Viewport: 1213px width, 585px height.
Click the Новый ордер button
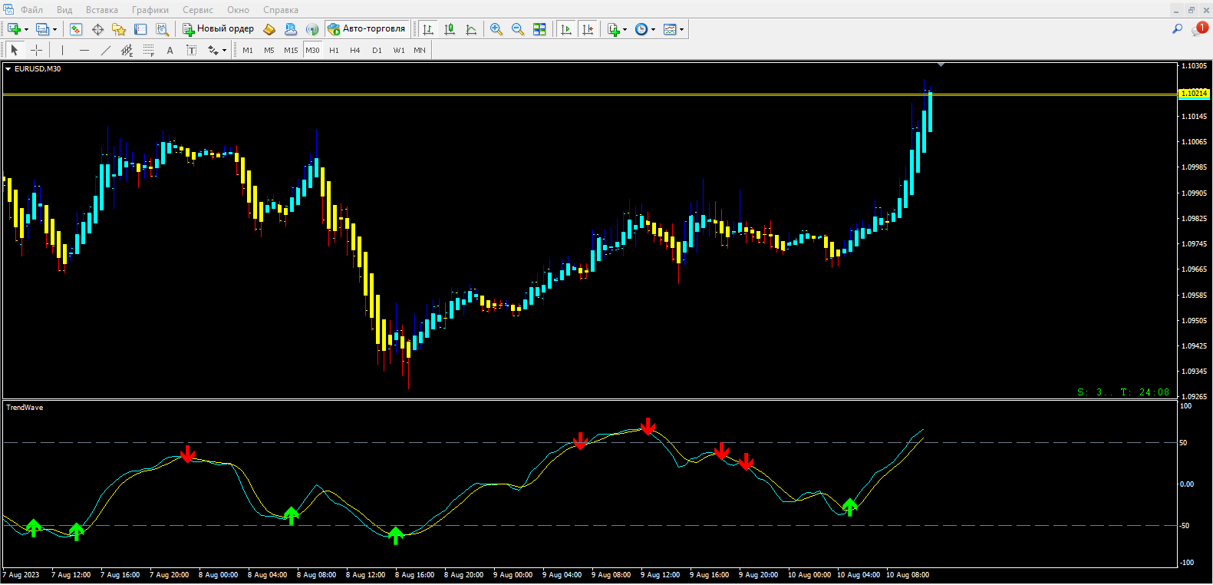click(x=218, y=29)
